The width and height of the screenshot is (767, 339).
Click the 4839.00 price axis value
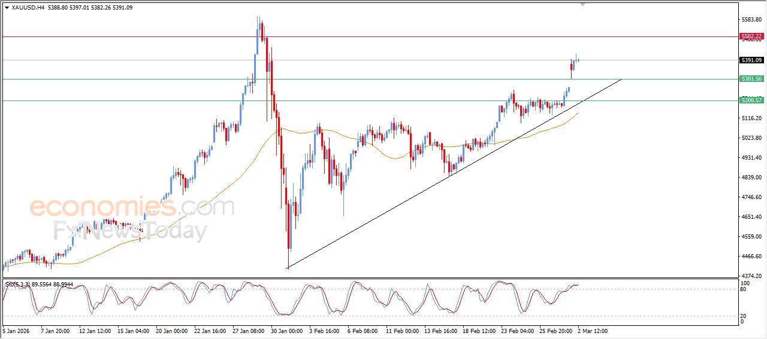click(751, 178)
